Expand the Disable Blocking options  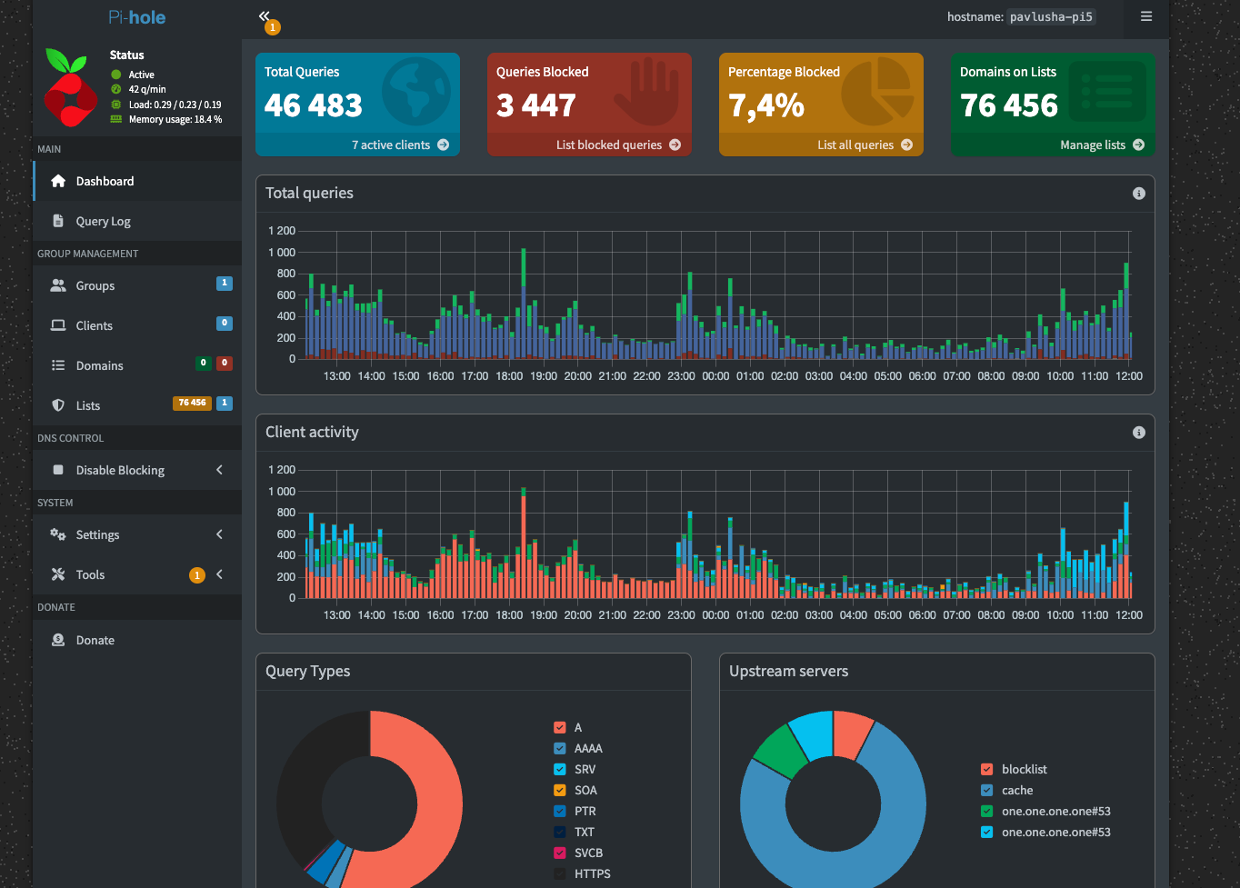click(x=218, y=470)
